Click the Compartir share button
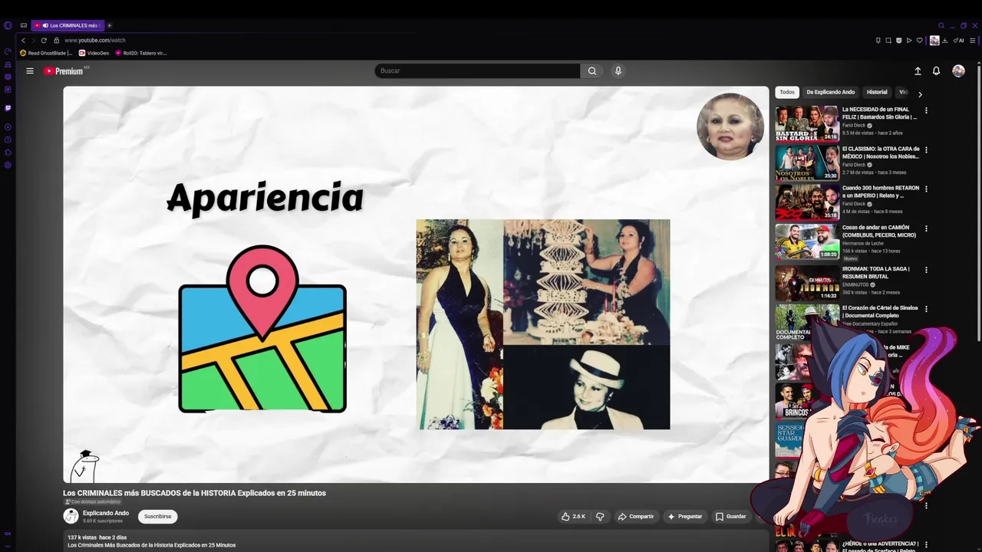Image resolution: width=982 pixels, height=552 pixels. (636, 517)
